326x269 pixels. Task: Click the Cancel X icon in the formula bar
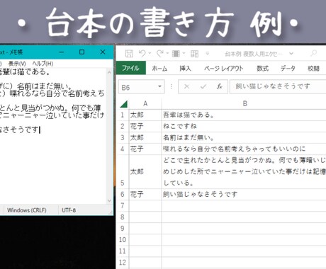point(186,86)
